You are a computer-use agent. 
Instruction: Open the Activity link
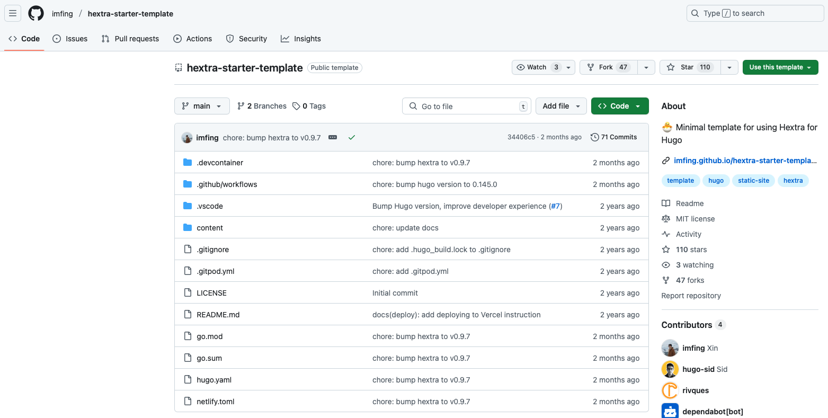(x=682, y=234)
